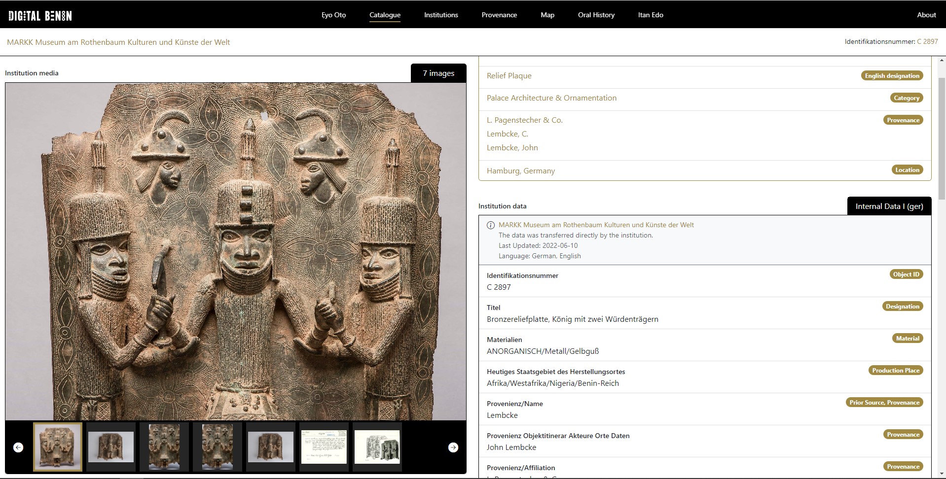Click the Digital Benin logo
The width and height of the screenshot is (946, 479).
[40, 16]
